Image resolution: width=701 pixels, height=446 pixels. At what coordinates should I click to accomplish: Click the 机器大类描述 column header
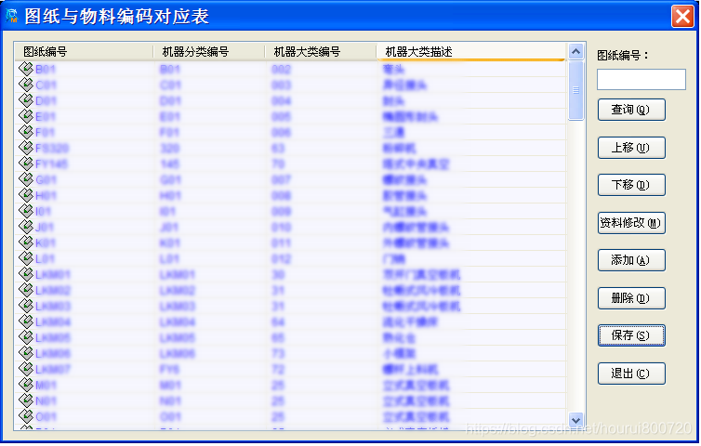[470, 52]
